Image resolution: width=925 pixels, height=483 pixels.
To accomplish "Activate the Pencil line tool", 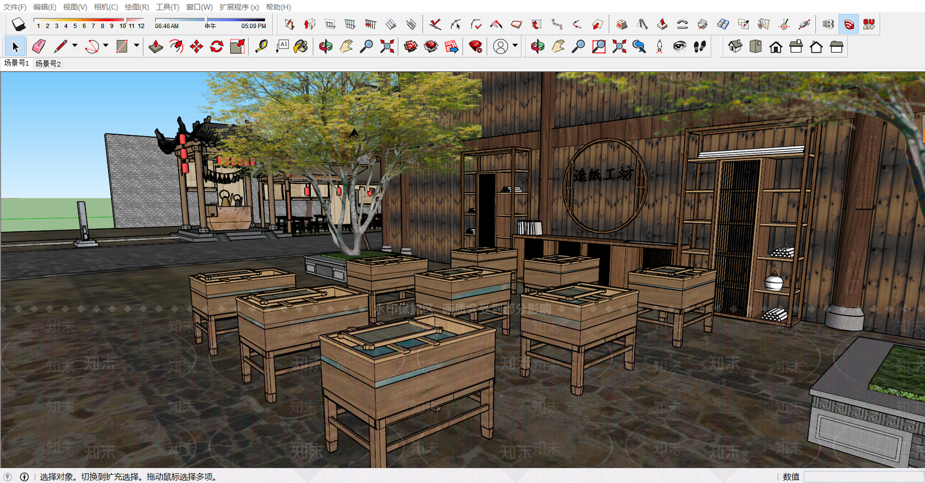I will 61,47.
